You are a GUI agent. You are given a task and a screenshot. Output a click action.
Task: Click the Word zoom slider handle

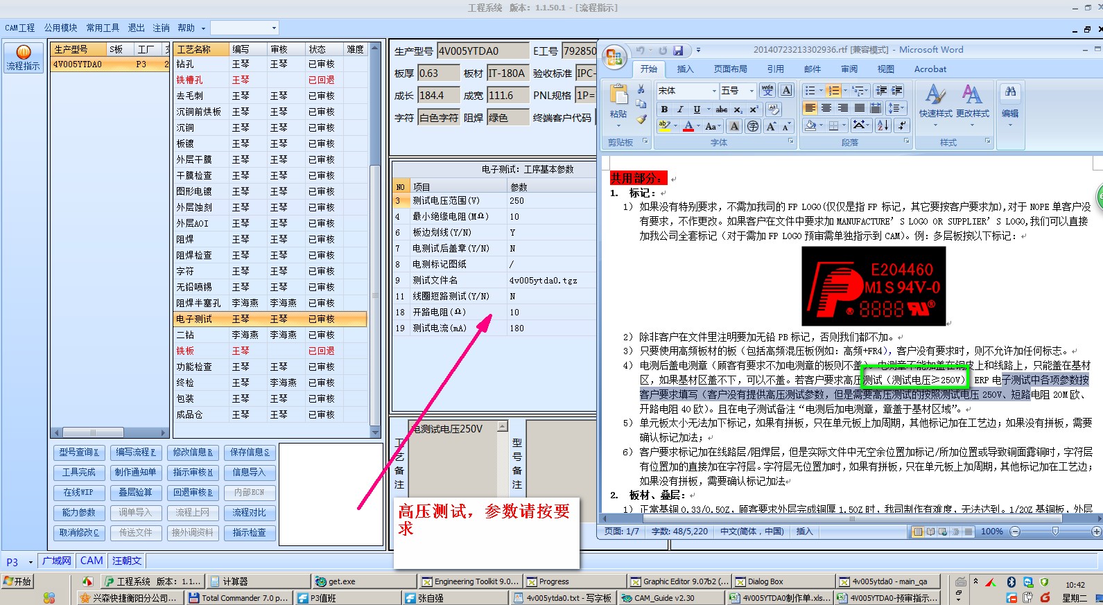coord(1055,532)
